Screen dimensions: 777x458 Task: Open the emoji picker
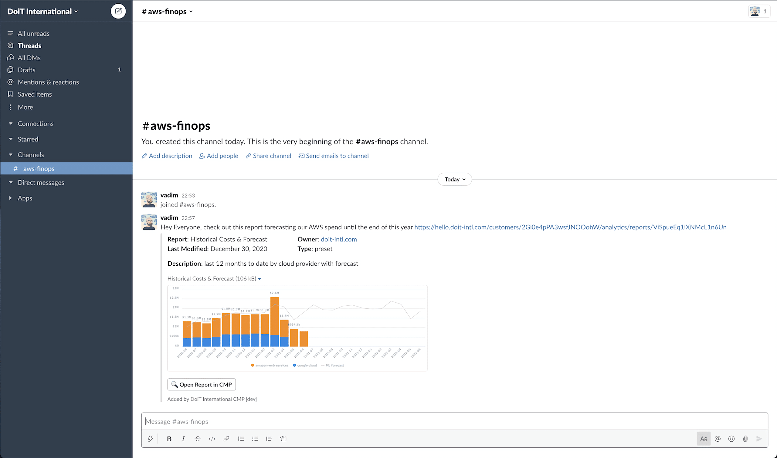(x=731, y=439)
